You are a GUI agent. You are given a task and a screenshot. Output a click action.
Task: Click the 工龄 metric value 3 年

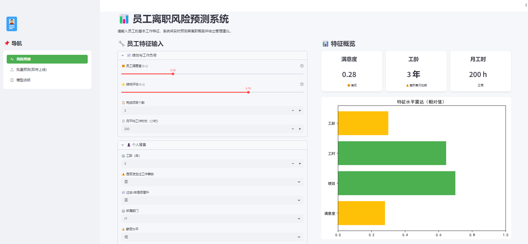413,74
